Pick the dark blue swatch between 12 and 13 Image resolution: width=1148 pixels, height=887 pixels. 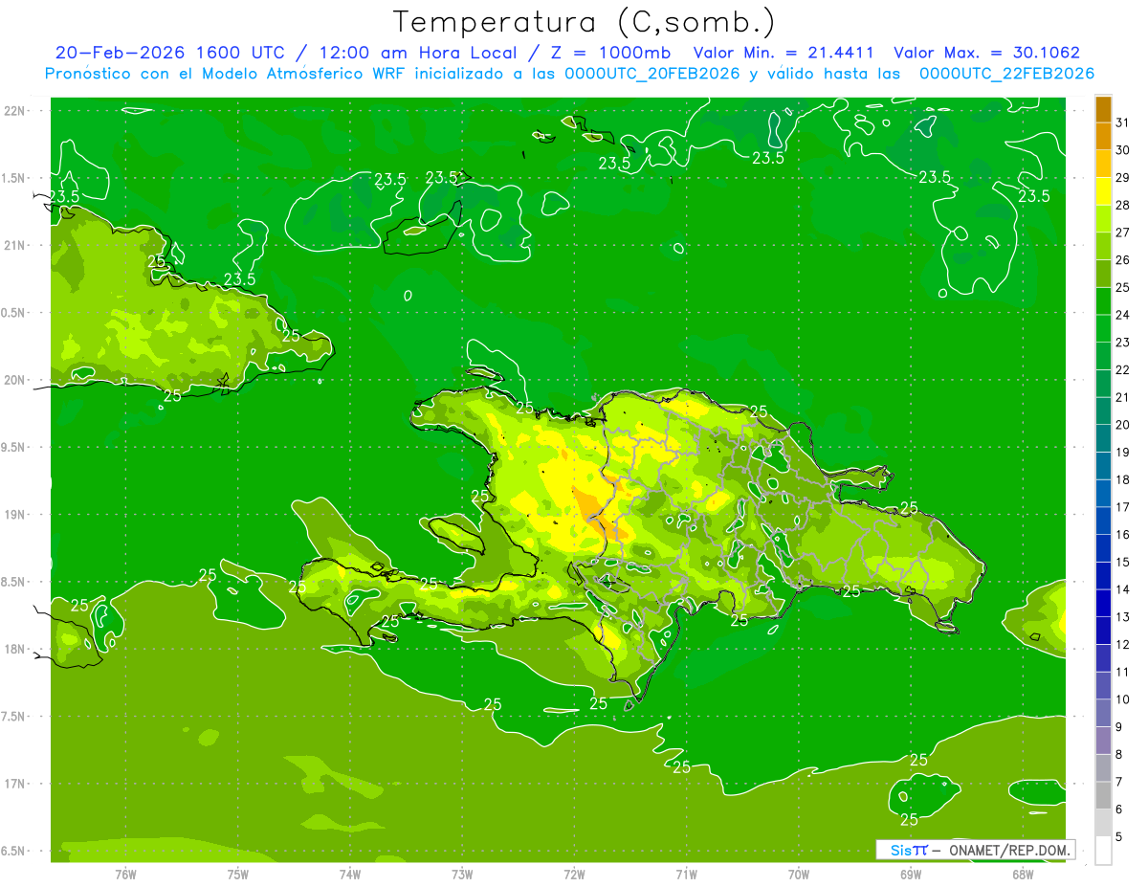point(1103,631)
